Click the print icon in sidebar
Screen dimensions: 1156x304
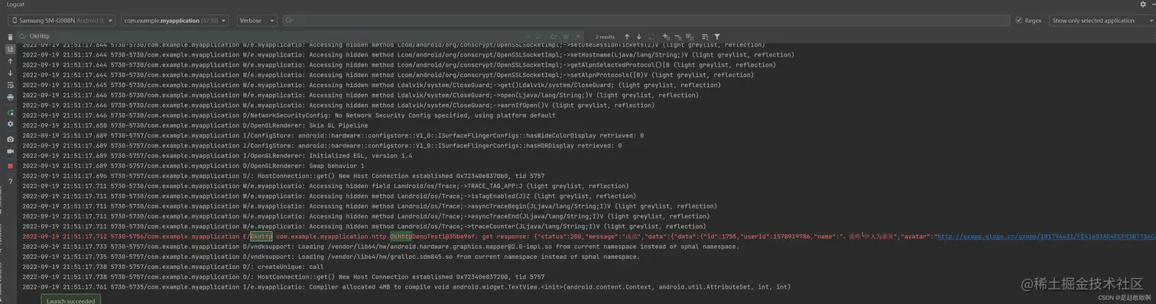10,98
